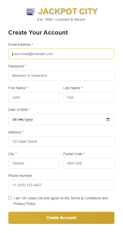Click the Address input box
This screenshot has width=123, height=233.
click(x=61, y=142)
